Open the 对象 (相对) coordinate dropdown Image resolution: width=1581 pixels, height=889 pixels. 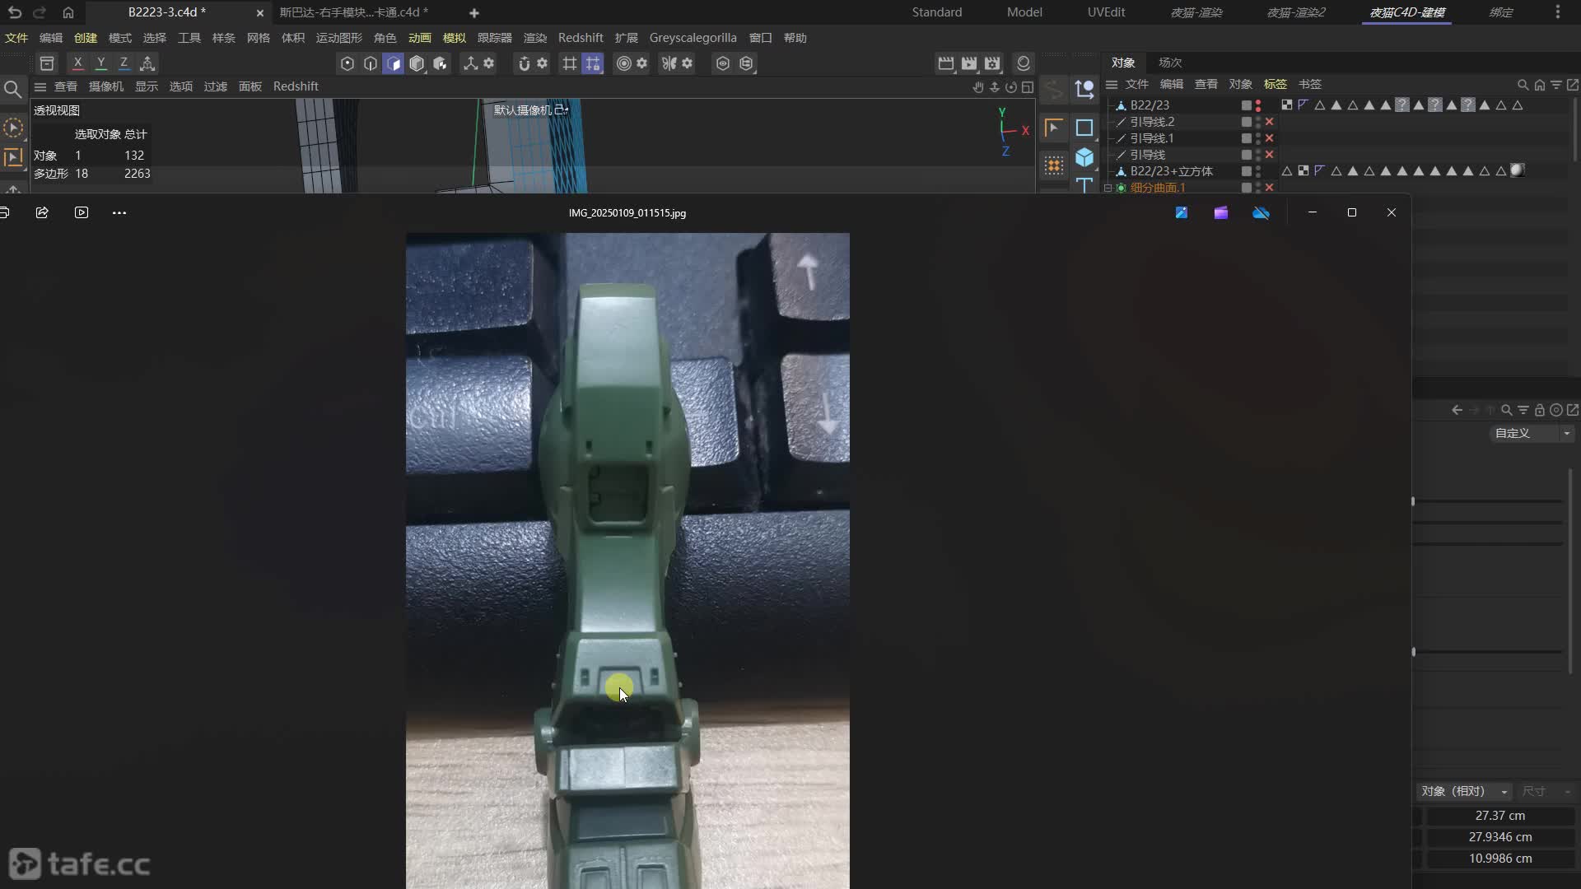(1464, 791)
